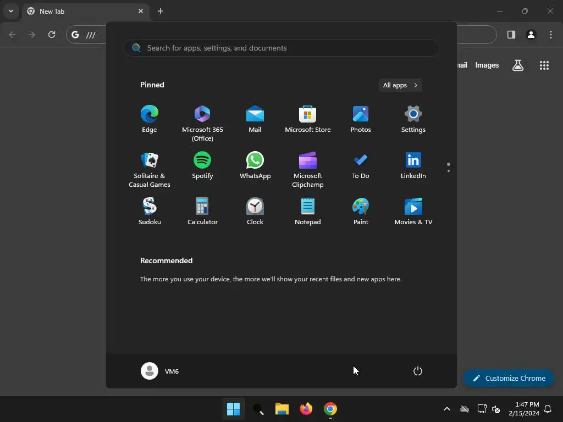Image resolution: width=563 pixels, height=422 pixels.
Task: Open Microsoft Store
Action: [308, 119]
